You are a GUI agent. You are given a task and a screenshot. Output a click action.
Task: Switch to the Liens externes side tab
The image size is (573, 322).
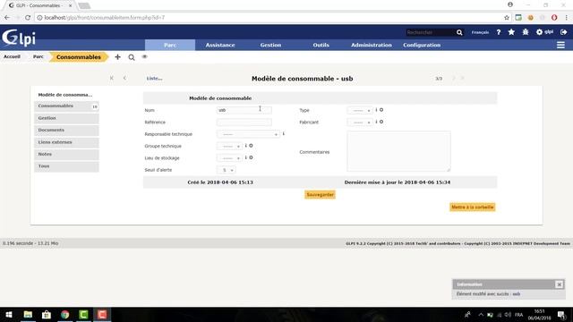tap(66, 142)
